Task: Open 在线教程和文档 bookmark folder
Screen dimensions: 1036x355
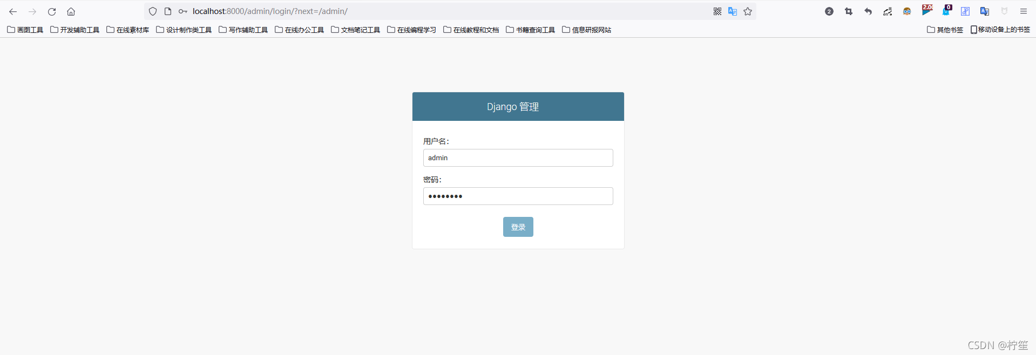Action: [471, 30]
